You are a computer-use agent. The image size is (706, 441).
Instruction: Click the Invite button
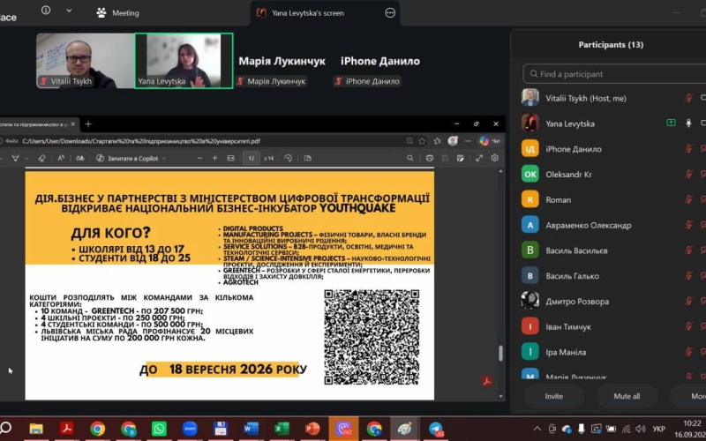click(x=554, y=396)
